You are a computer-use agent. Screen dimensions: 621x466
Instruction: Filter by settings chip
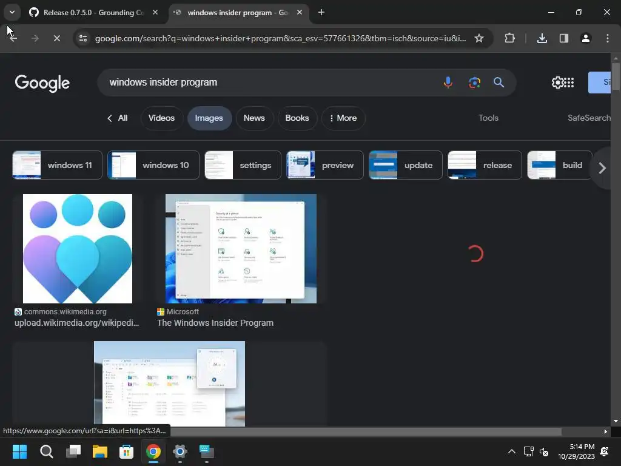pos(243,165)
